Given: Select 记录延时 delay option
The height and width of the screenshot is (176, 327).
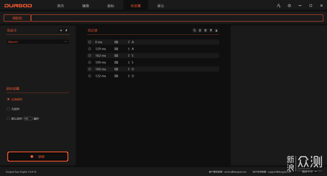Looking at the screenshot, I should pyautogui.click(x=8, y=100).
